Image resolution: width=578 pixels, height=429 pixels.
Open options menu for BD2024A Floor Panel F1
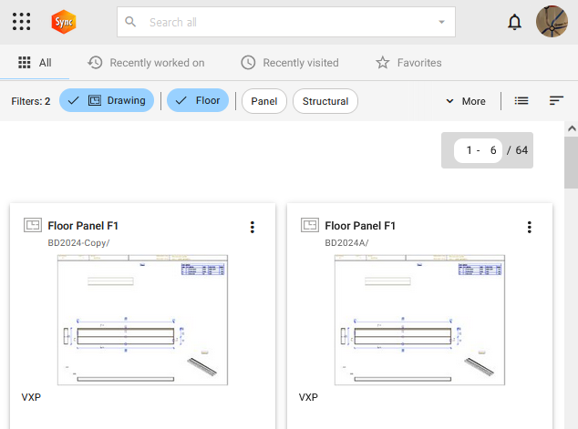click(x=529, y=227)
